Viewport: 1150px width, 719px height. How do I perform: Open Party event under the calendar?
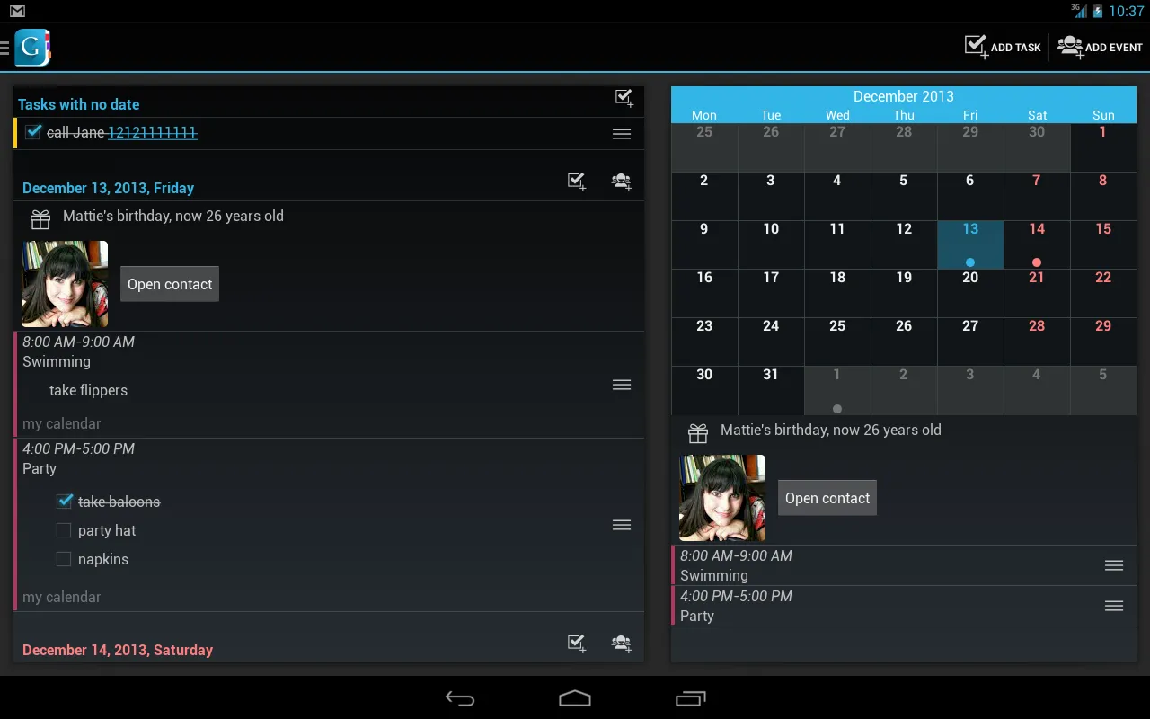904,606
